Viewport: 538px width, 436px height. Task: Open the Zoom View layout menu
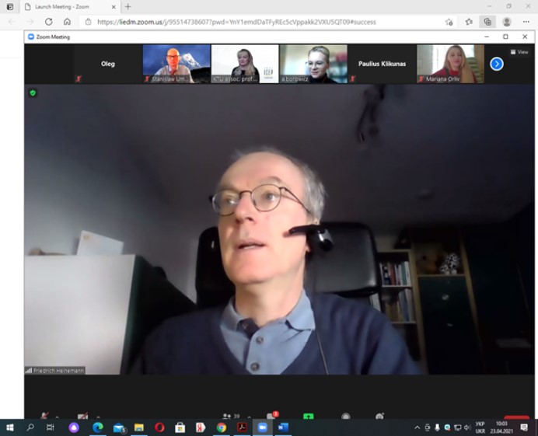[519, 52]
